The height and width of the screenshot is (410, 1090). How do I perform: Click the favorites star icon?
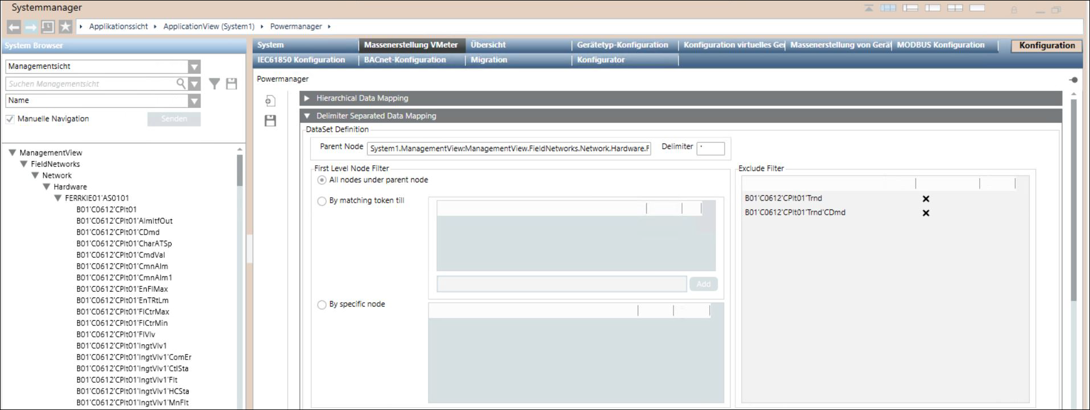click(x=65, y=27)
